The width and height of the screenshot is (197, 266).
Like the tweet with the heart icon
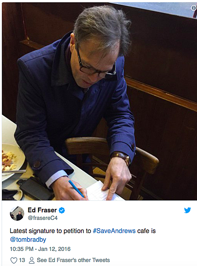14,260
